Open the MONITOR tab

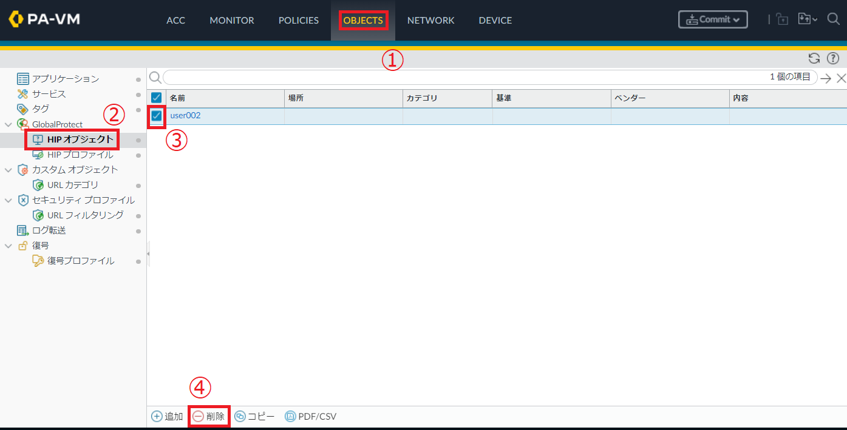(x=232, y=21)
